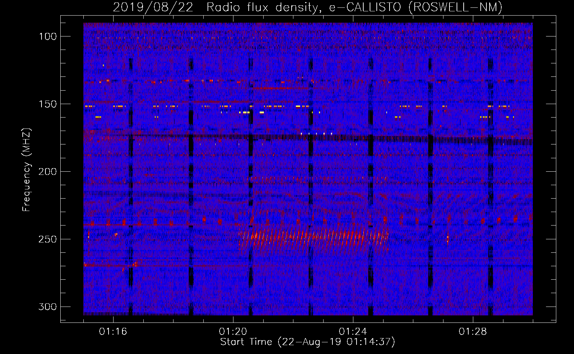Image resolution: width=574 pixels, height=354 pixels.
Task: Click the 300 frequency tick label
Action: click(48, 307)
